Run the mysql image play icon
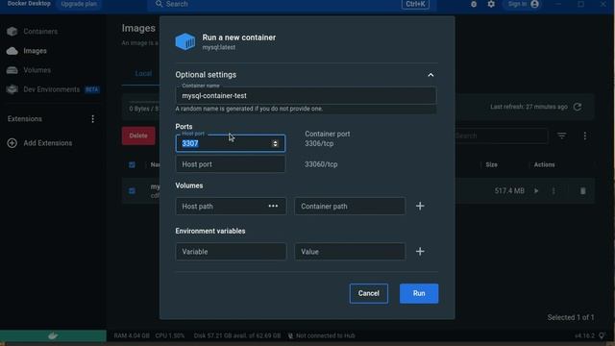The width and height of the screenshot is (615, 346). [536, 191]
